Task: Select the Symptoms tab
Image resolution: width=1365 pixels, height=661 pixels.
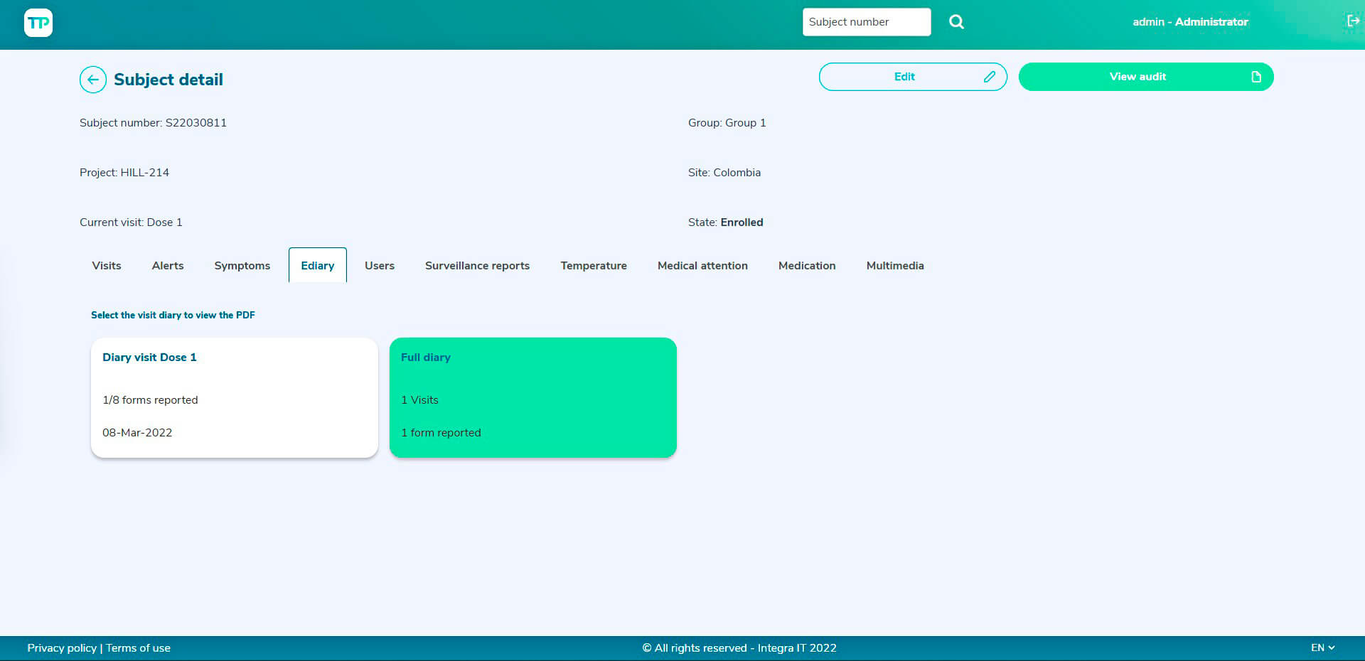Action: pos(242,266)
